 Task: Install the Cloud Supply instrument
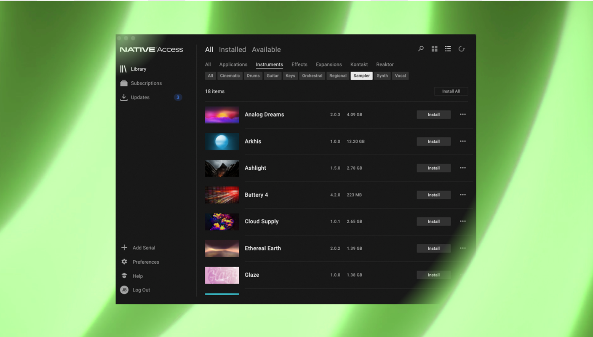pyautogui.click(x=433, y=222)
